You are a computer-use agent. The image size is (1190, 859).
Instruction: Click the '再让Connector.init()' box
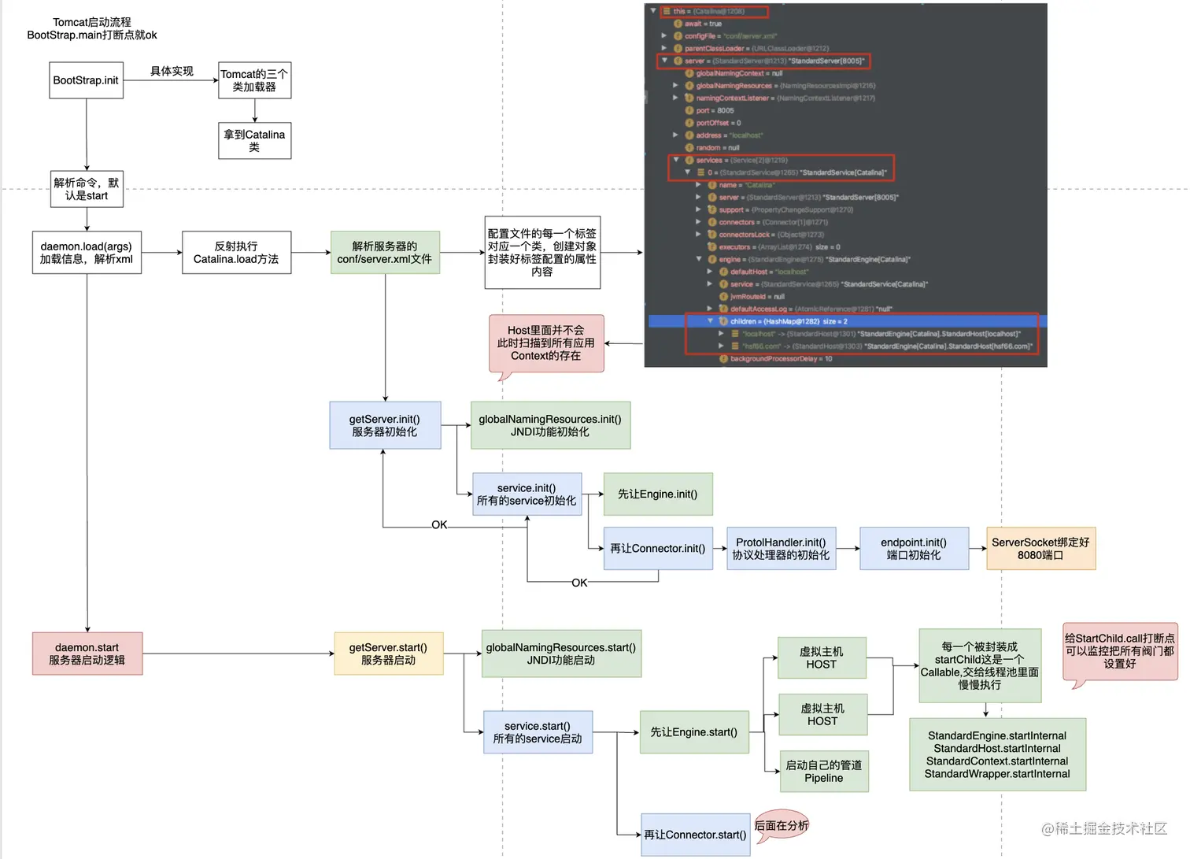[x=658, y=549]
